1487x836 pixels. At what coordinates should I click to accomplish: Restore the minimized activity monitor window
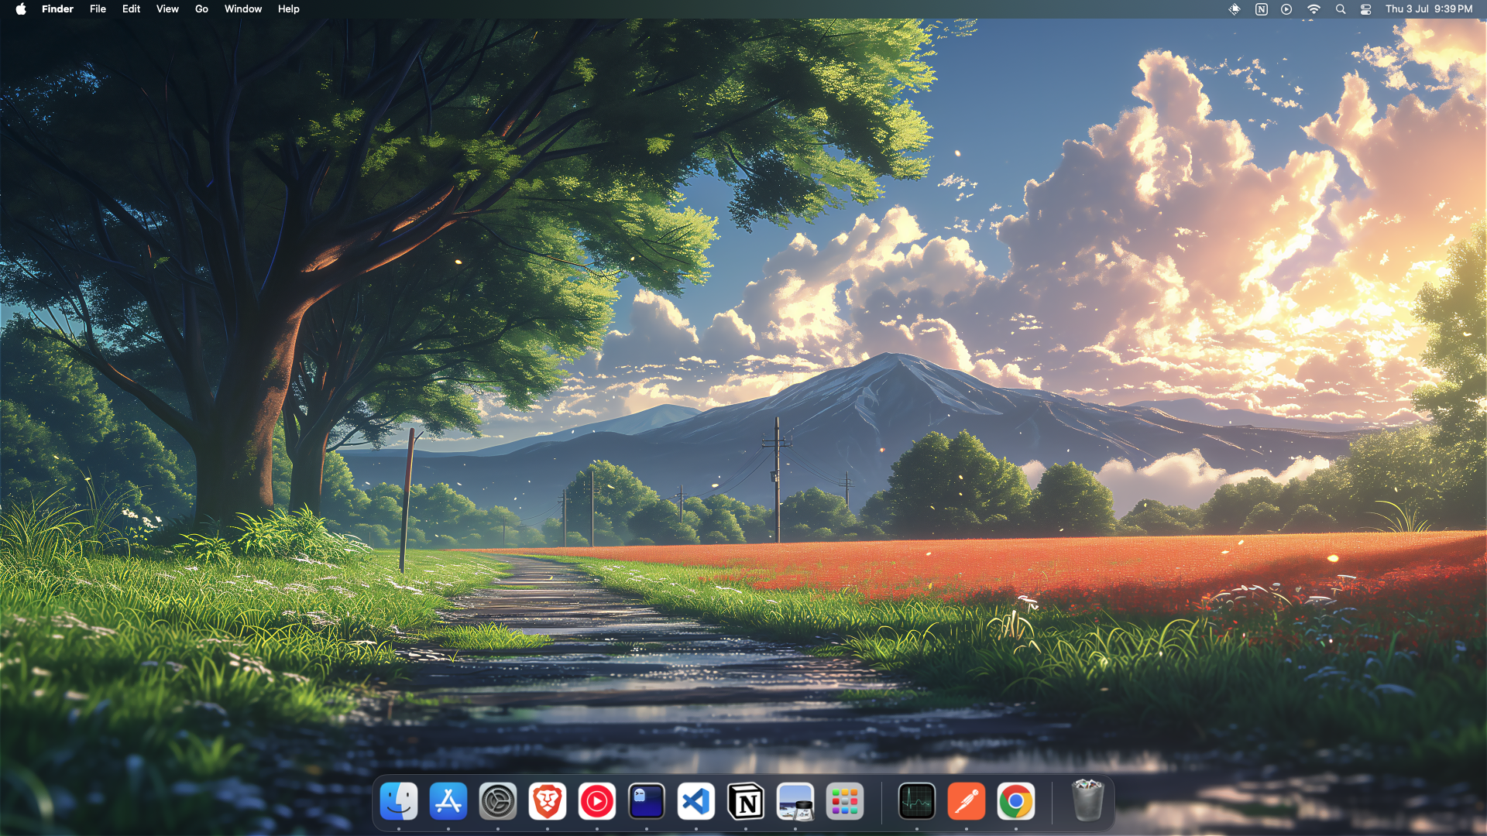pos(916,801)
